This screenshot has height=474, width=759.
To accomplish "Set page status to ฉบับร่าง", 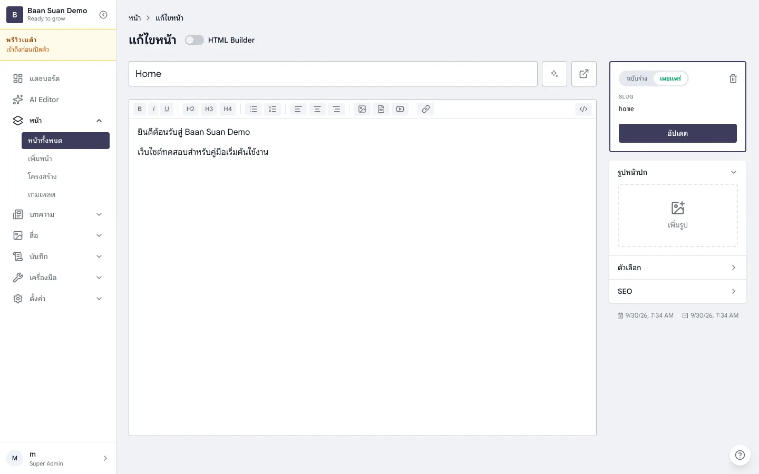I will (637, 78).
